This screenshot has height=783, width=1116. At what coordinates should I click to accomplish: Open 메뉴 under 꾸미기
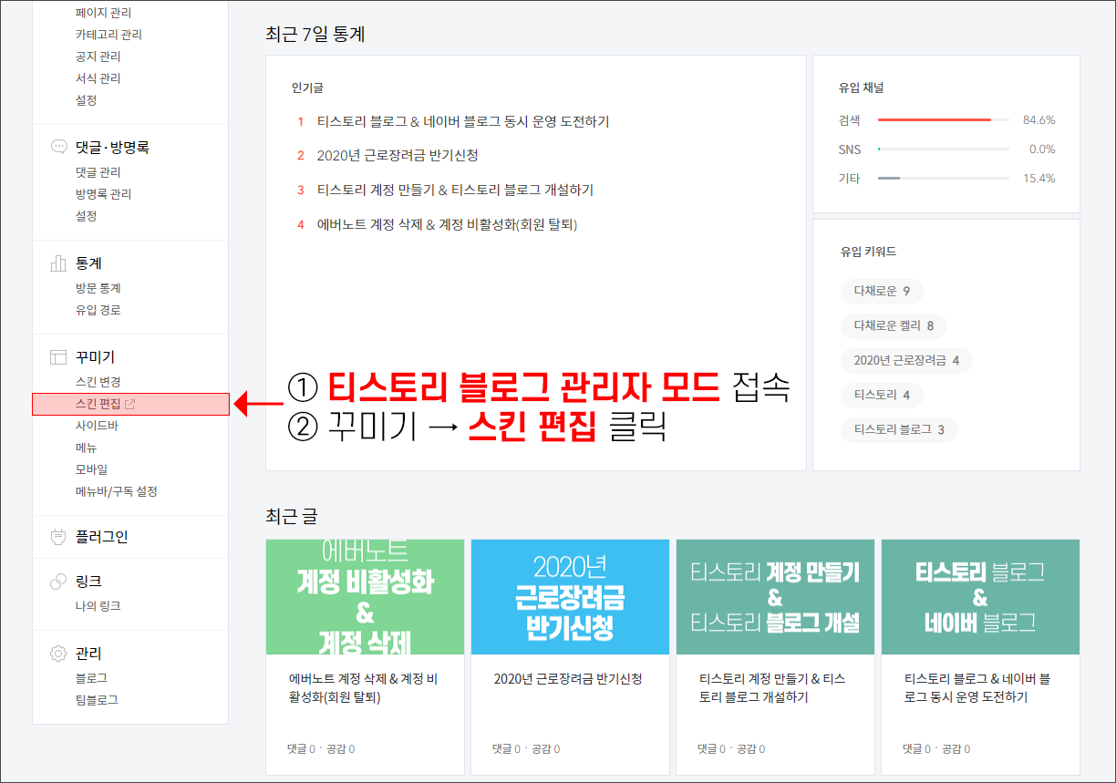coord(87,448)
